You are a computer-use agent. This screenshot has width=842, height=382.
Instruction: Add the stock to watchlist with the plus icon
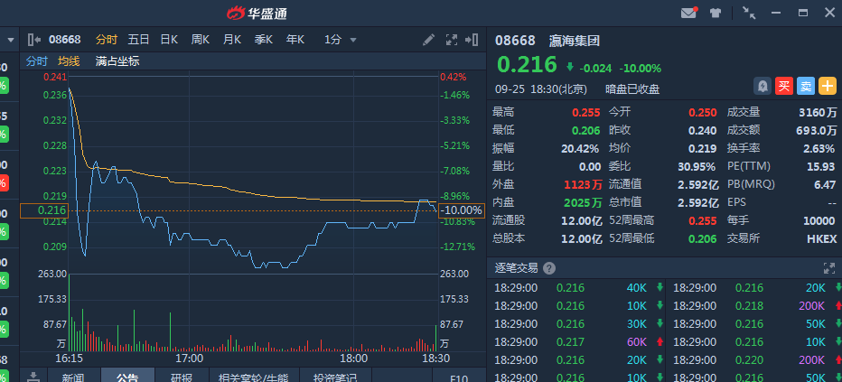(828, 86)
